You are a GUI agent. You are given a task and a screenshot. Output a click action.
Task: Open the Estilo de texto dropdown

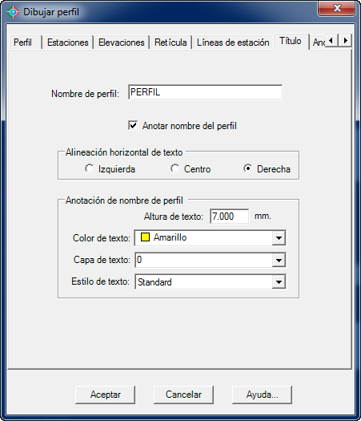tap(279, 282)
